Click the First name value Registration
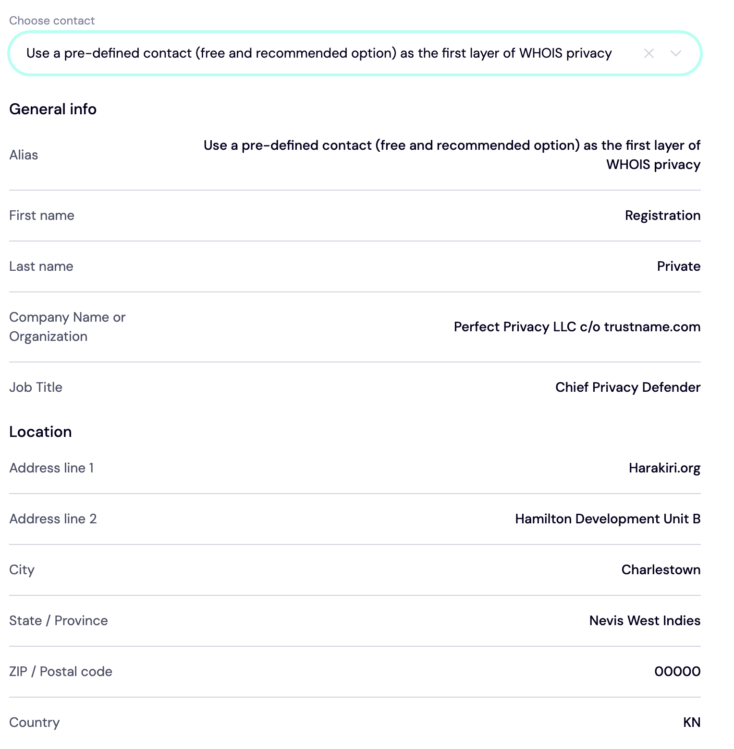Image resolution: width=734 pixels, height=749 pixels. (662, 216)
